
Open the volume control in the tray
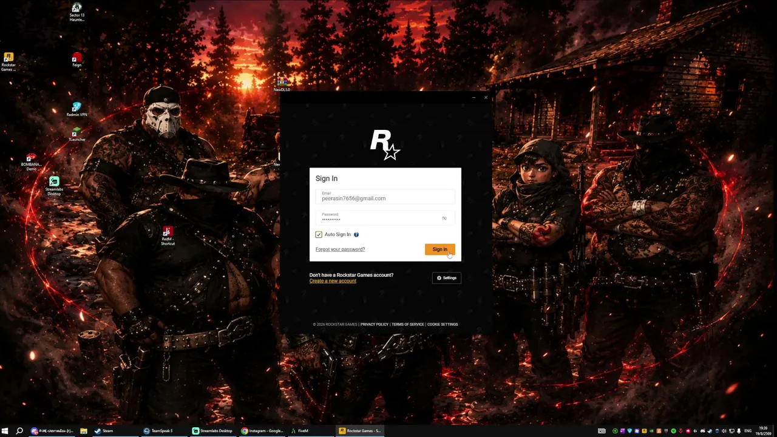click(724, 431)
